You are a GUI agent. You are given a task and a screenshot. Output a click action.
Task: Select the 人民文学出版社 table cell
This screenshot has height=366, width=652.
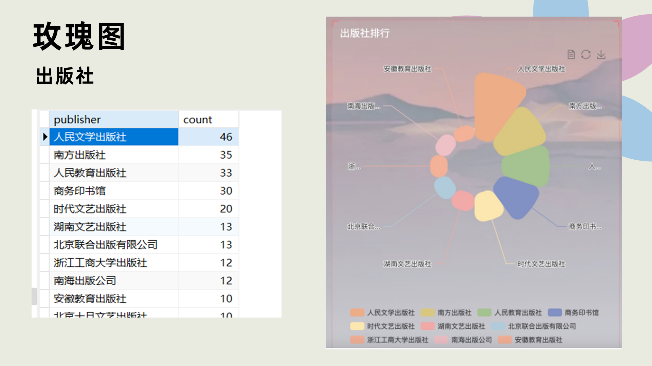click(x=114, y=137)
